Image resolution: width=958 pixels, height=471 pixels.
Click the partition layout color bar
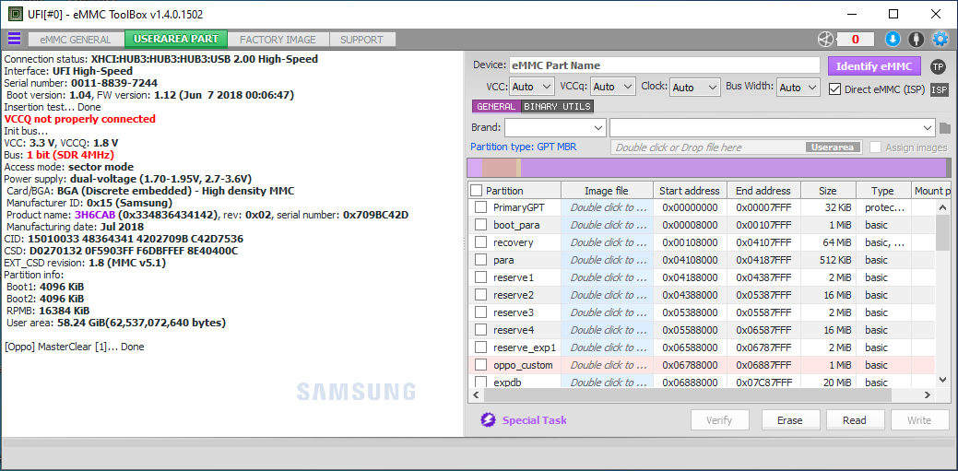point(709,168)
